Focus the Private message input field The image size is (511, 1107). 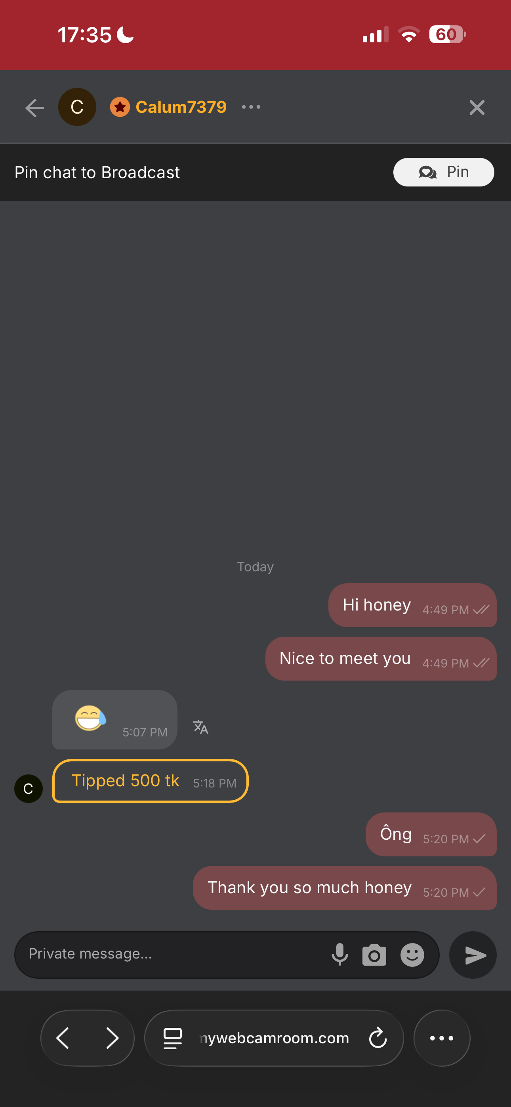tap(172, 955)
